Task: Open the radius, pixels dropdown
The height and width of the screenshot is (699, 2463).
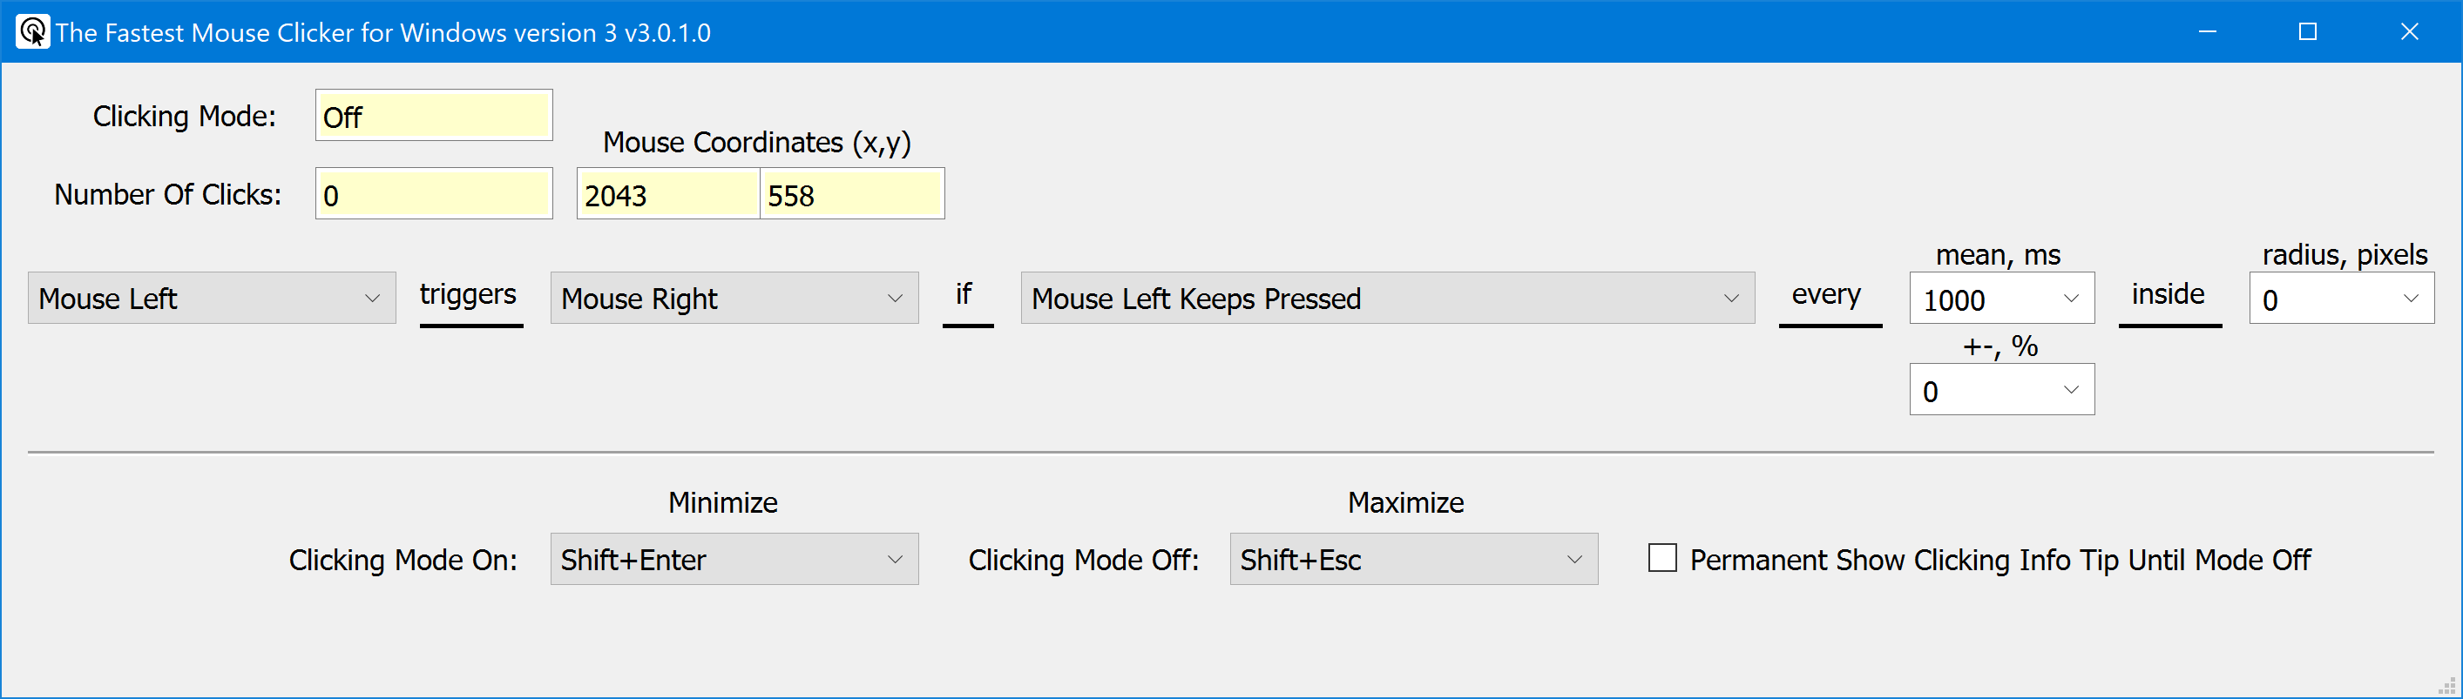Action: (x=2342, y=298)
